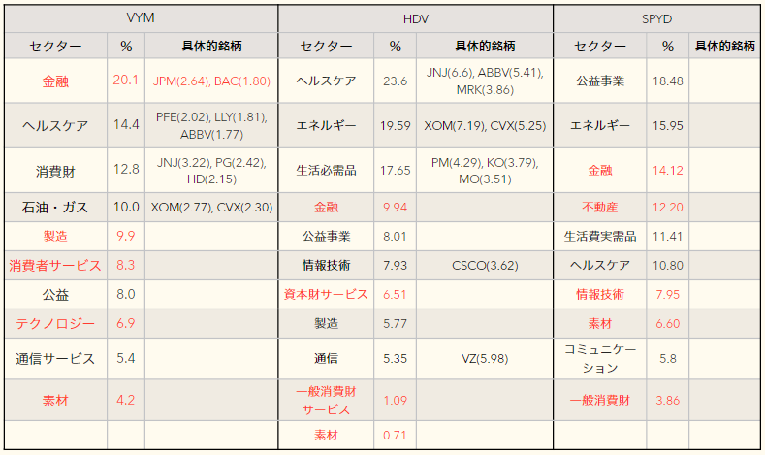This screenshot has height=455, width=765.
Task: Select the コミュニケーション sector cell
Action: click(600, 359)
